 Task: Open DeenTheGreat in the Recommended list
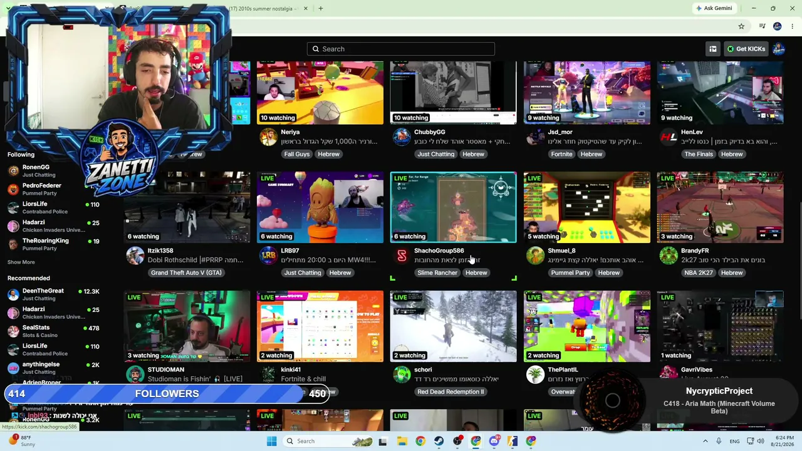53,294
